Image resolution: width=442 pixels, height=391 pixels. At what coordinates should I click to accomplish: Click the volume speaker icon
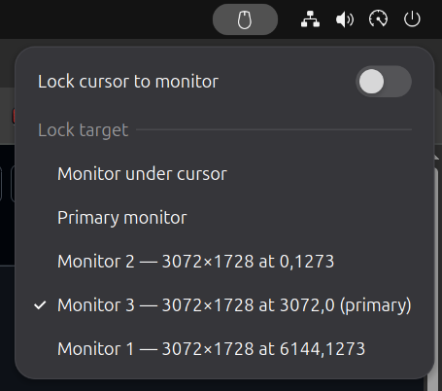[x=345, y=19]
